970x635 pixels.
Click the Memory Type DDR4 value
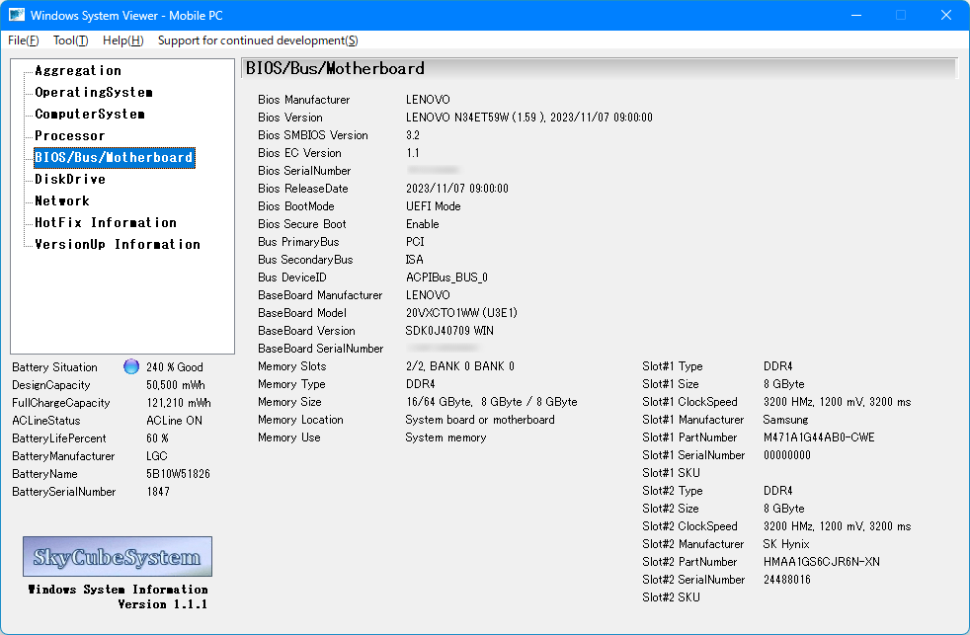pos(420,384)
